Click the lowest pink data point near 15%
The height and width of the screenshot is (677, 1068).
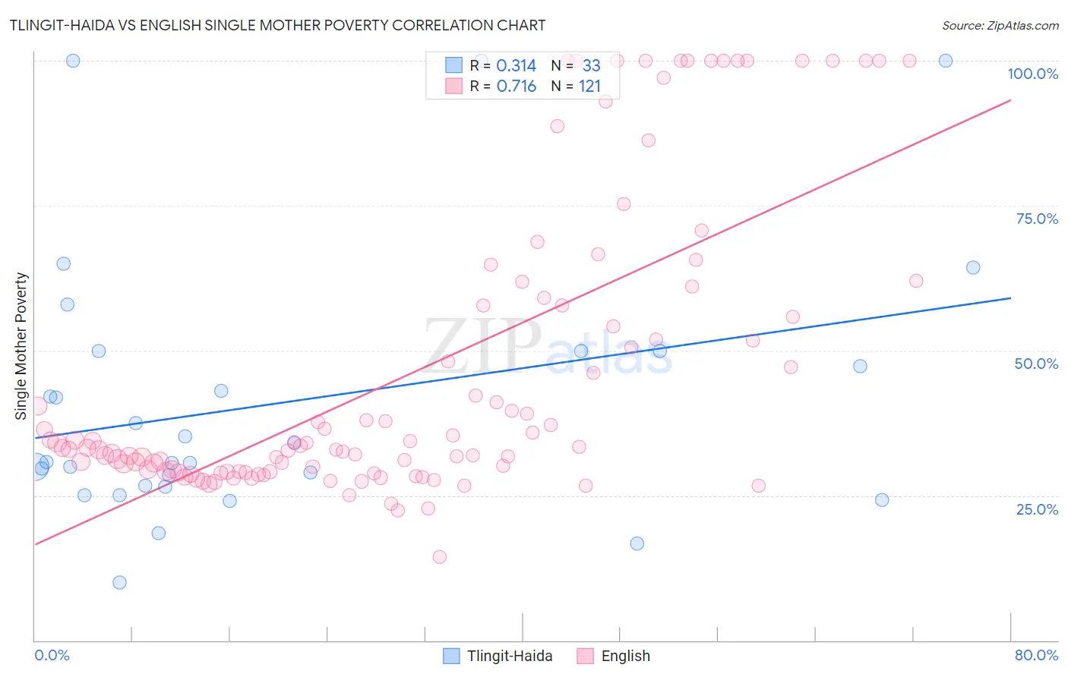tap(439, 557)
